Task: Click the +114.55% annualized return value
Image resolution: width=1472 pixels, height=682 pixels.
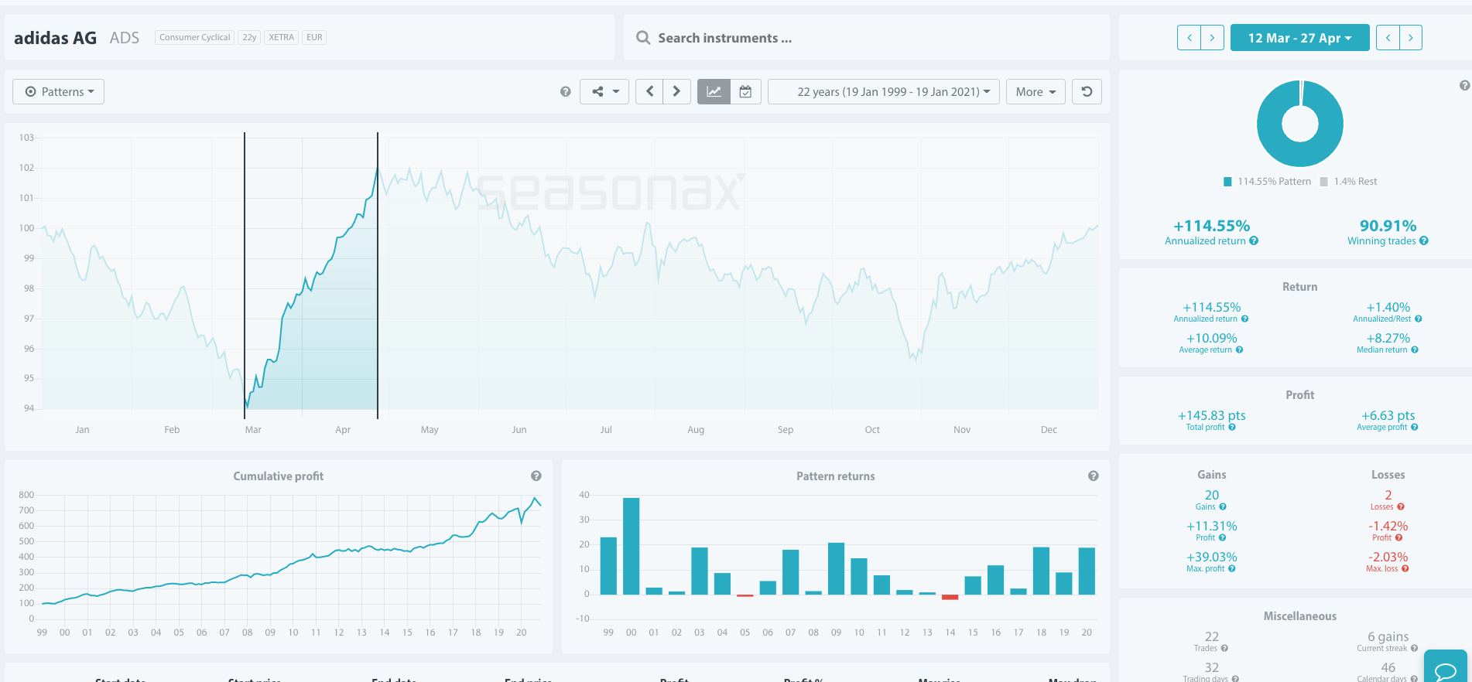Action: (1211, 226)
